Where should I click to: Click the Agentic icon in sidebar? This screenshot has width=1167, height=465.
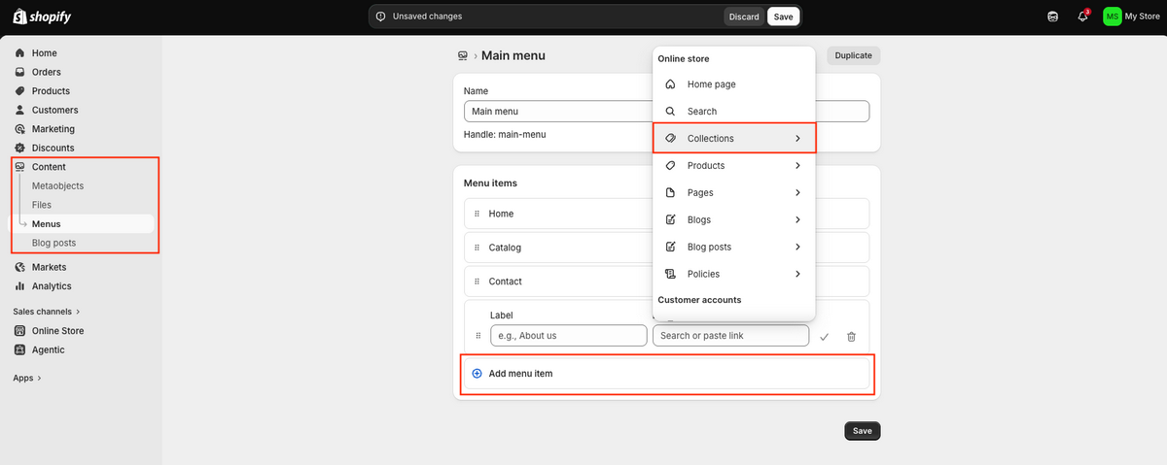[x=20, y=349]
